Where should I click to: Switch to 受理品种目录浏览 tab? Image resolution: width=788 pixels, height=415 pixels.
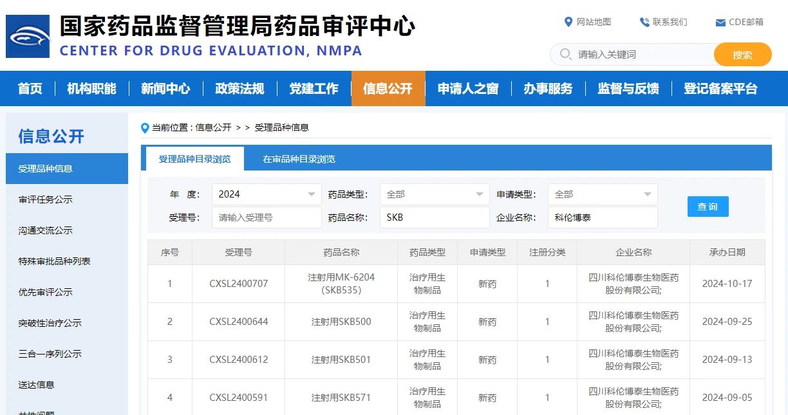[x=194, y=159]
